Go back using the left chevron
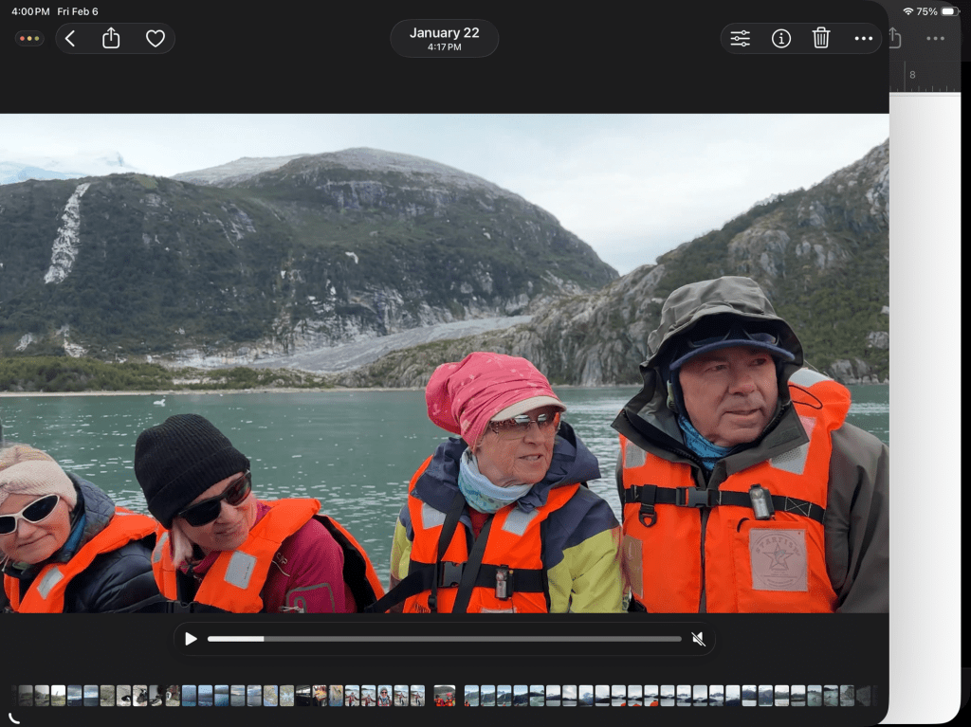This screenshot has width=971, height=727. pyautogui.click(x=70, y=39)
